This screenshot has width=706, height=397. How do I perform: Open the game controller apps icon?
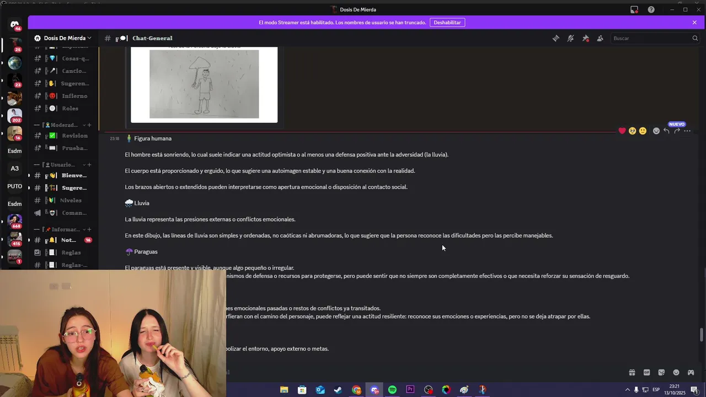click(691, 372)
